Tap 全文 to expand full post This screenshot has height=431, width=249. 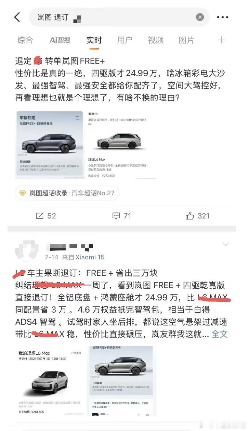(x=220, y=334)
